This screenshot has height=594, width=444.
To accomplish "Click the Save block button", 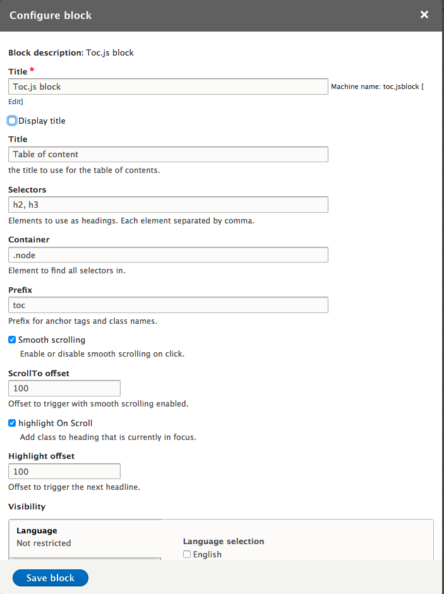I will coord(51,578).
